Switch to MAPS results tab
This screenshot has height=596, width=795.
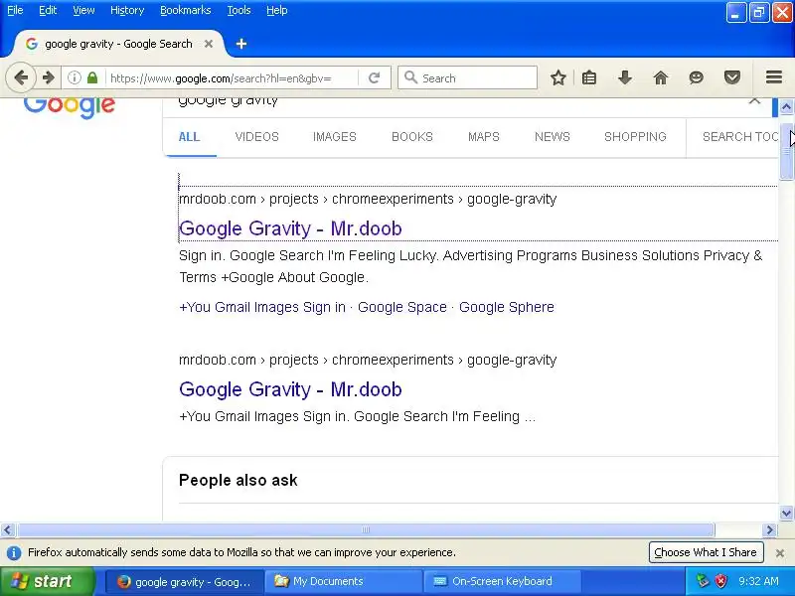pyautogui.click(x=484, y=137)
